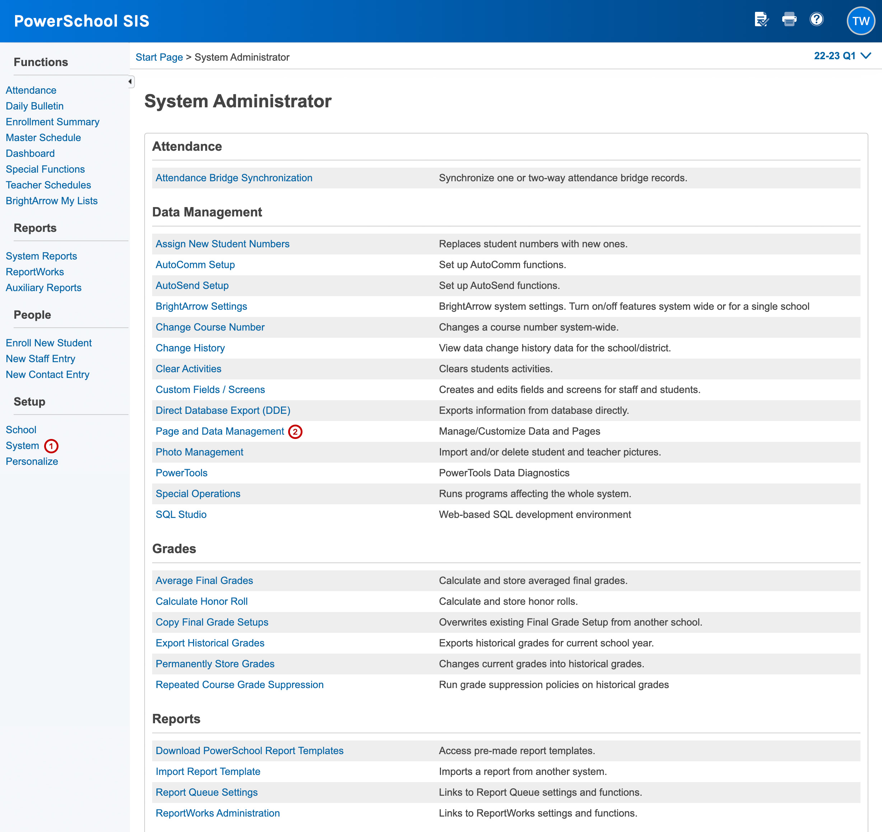The image size is (882, 832).
Task: Open Dashboard in sidebar
Action: (x=30, y=154)
